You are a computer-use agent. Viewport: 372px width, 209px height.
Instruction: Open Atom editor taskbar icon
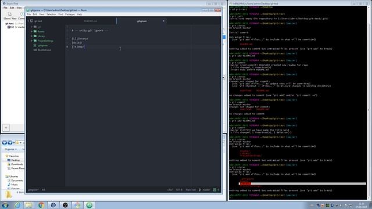click(x=89, y=205)
